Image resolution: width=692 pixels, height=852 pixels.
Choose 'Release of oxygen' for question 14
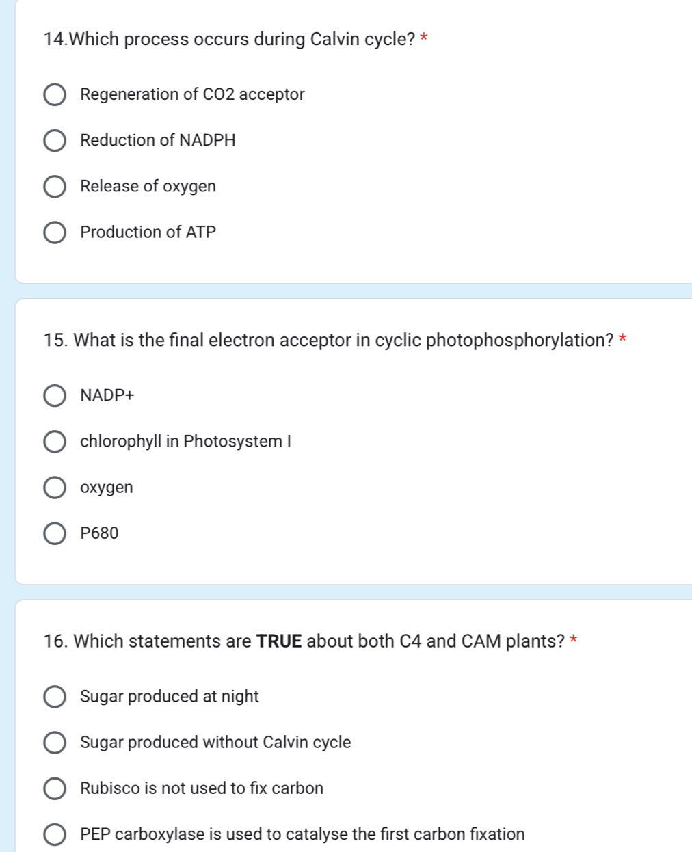click(55, 186)
